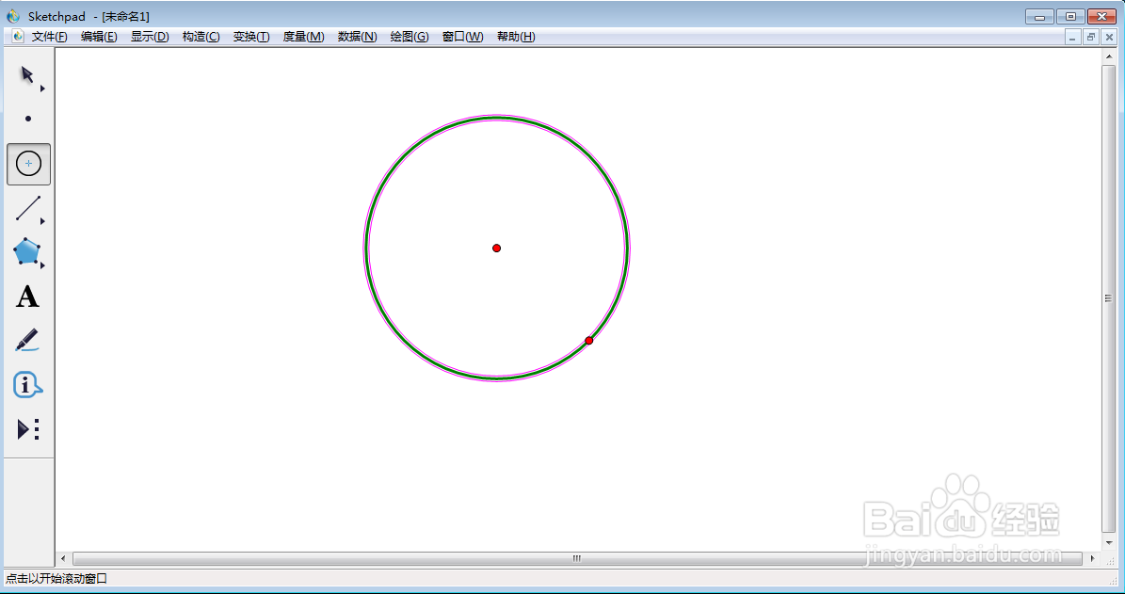Open the 显示(D) menu

point(150,37)
